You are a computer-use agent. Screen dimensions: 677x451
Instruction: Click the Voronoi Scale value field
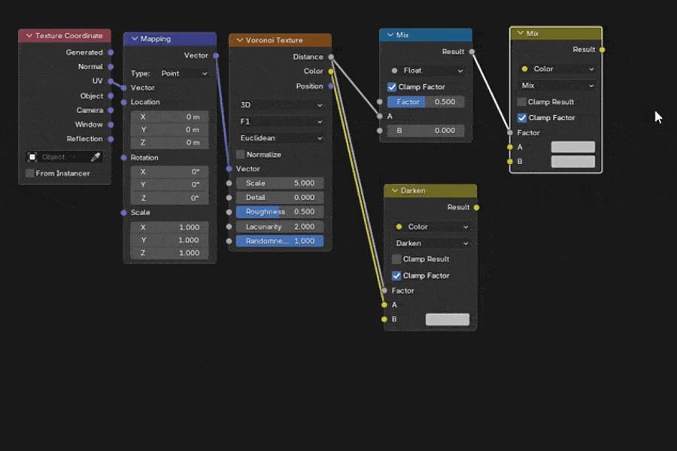pos(280,183)
